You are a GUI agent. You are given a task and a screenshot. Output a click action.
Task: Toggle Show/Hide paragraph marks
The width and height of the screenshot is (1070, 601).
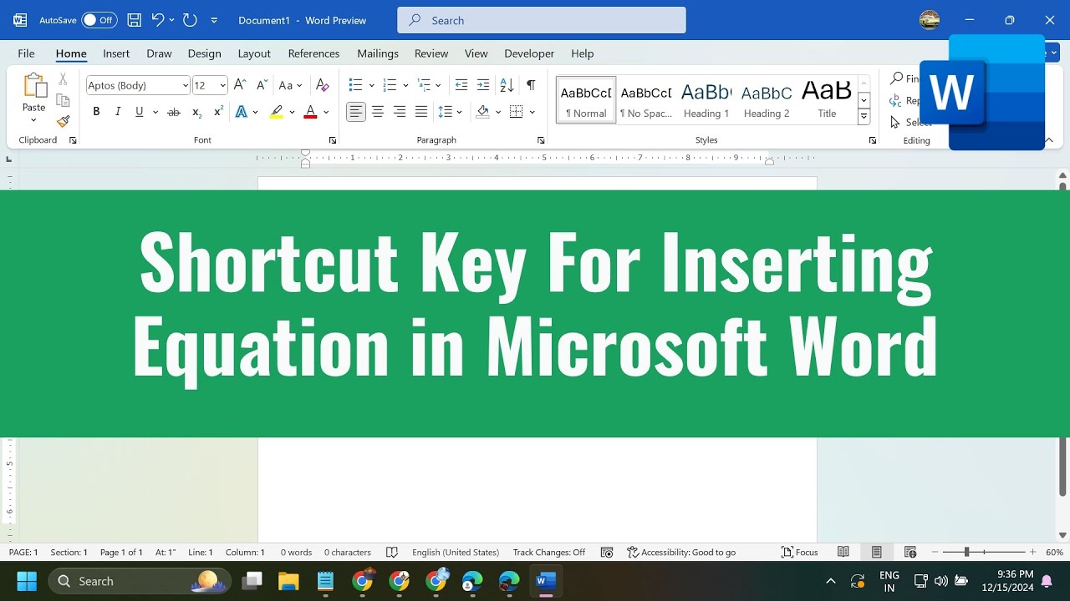[x=530, y=85]
